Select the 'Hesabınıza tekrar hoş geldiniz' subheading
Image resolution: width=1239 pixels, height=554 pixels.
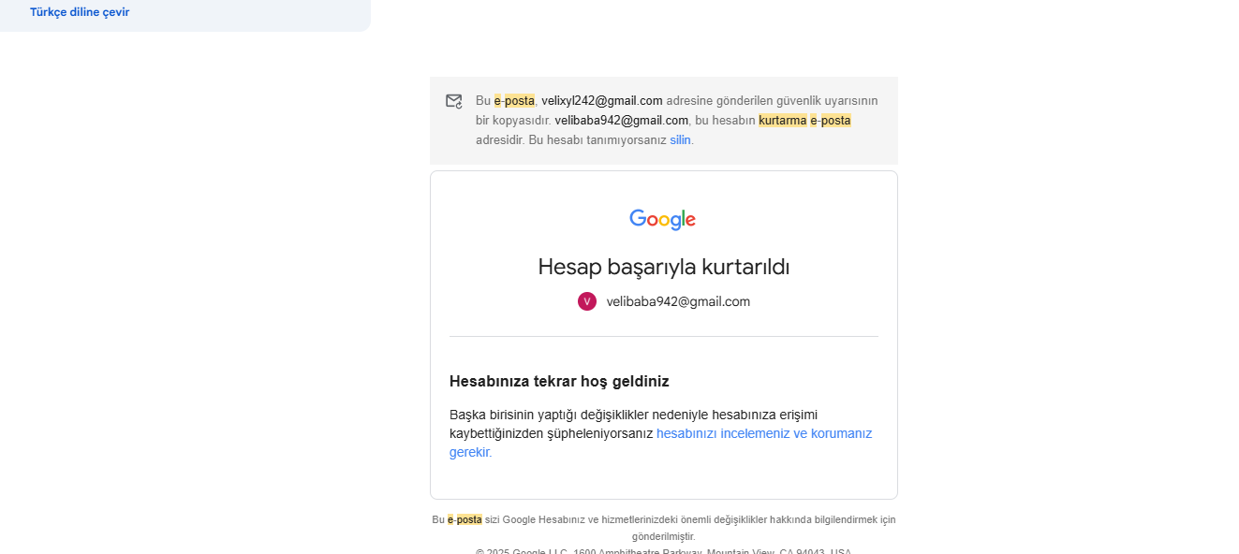[559, 381]
